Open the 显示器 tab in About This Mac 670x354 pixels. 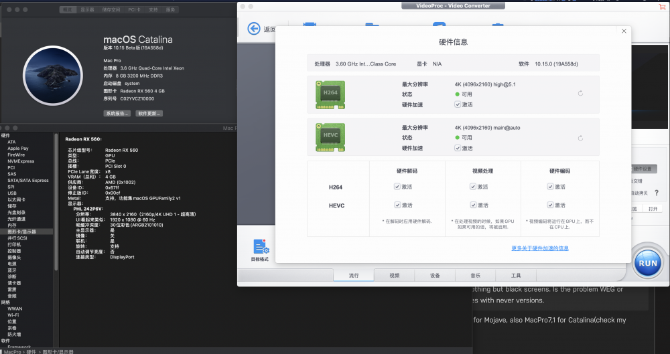[x=87, y=9]
